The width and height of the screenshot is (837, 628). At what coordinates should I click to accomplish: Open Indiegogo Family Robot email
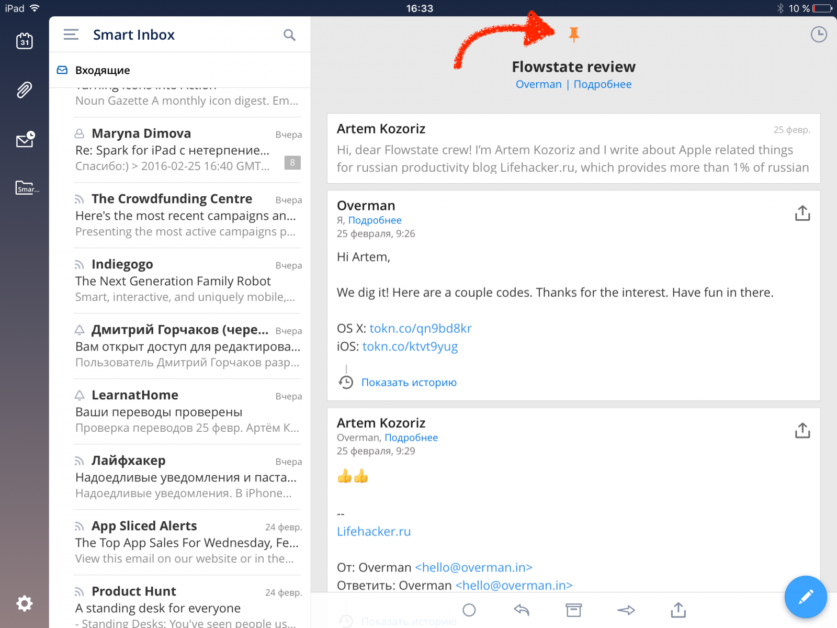(x=180, y=281)
